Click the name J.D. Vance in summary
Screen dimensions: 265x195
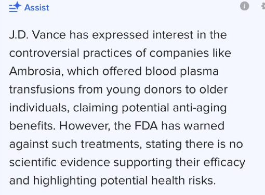[37, 35]
